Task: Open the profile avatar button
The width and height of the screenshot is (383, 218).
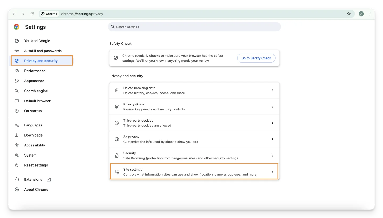Action: pyautogui.click(x=361, y=14)
